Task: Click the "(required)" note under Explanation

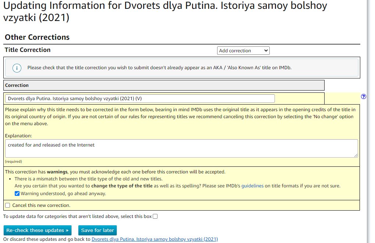Action: coord(13,162)
